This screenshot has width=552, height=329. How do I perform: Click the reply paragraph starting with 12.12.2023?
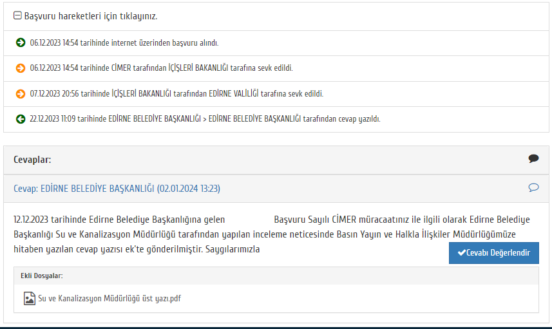point(258,234)
